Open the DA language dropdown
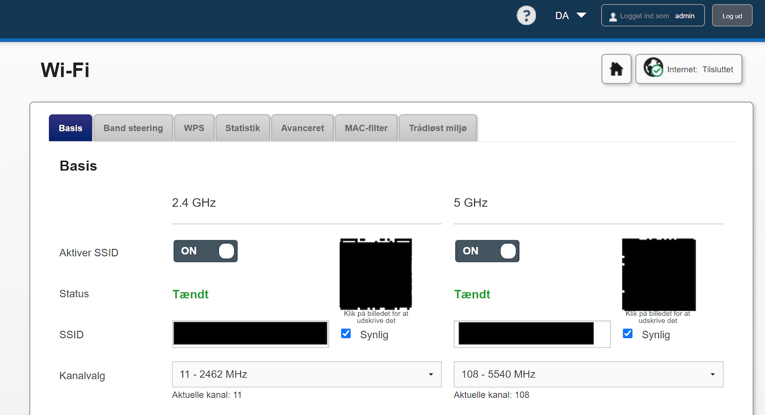 point(570,16)
